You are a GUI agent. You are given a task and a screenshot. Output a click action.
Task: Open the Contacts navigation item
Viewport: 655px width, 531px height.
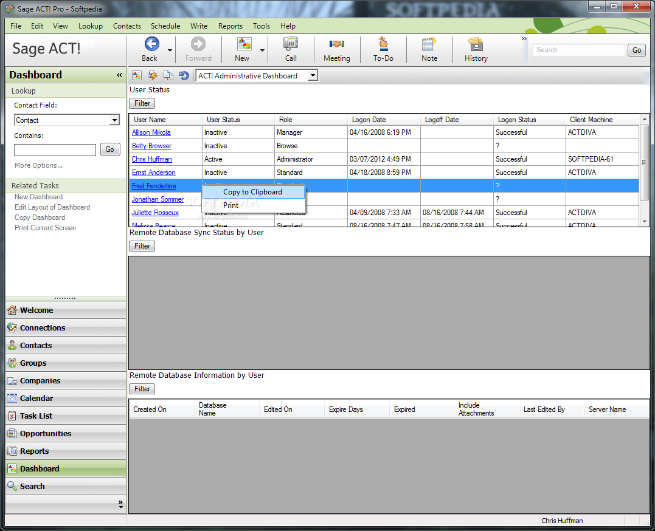[x=66, y=345]
